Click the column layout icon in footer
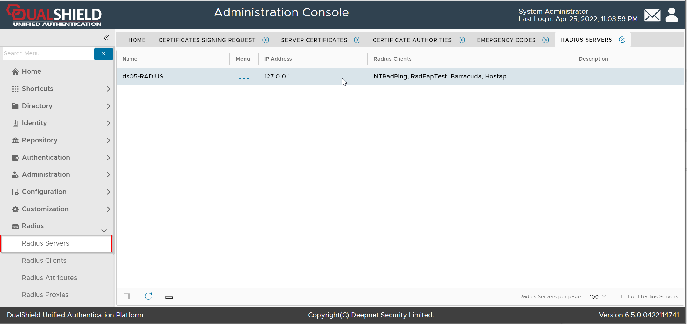 (x=127, y=296)
